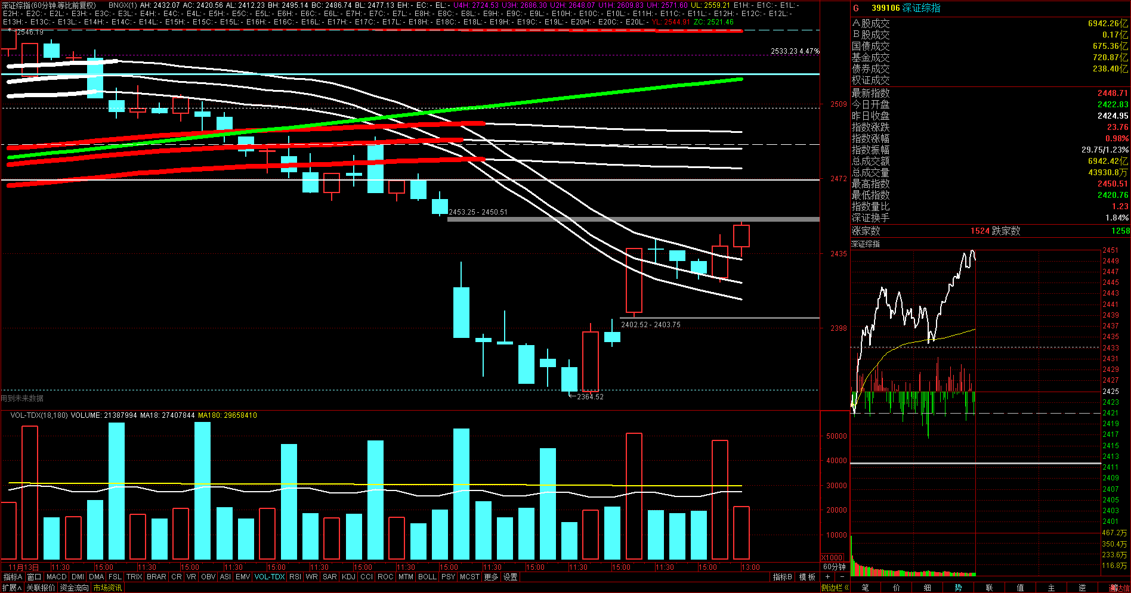
Task: Click the 窗口 window button
Action: [x=35, y=577]
